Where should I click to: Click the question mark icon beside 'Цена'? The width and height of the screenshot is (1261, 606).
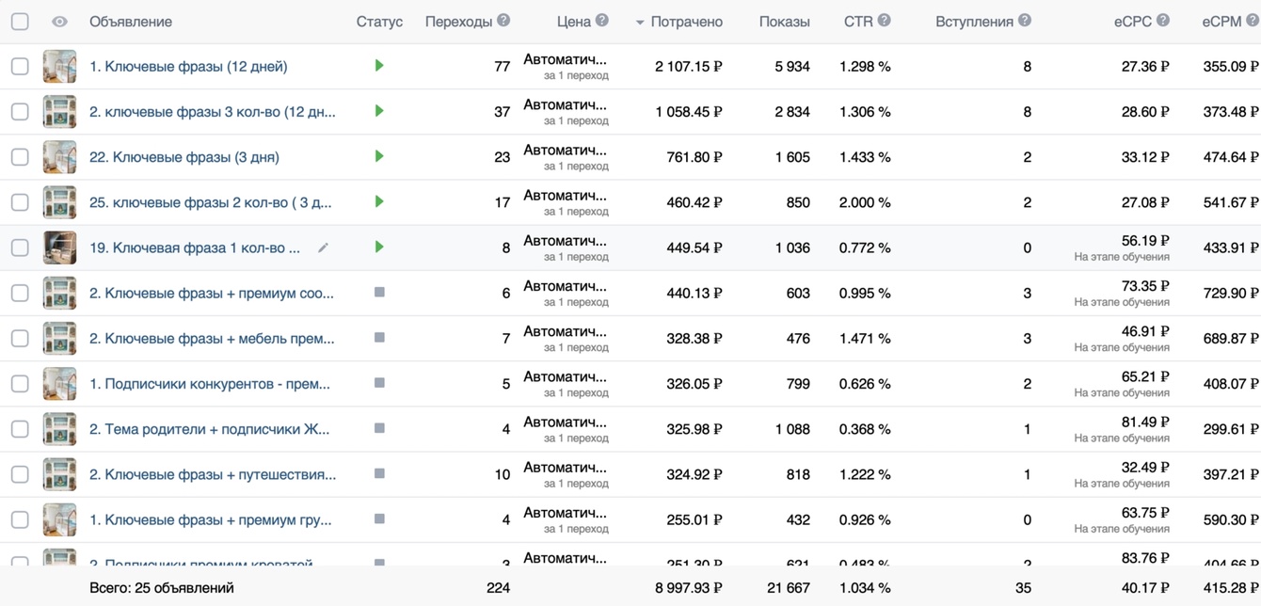point(602,21)
